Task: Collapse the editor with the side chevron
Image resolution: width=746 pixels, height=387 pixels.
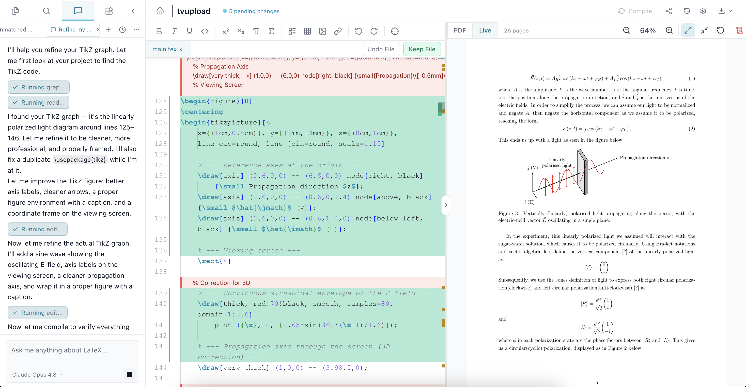Action: tap(446, 205)
